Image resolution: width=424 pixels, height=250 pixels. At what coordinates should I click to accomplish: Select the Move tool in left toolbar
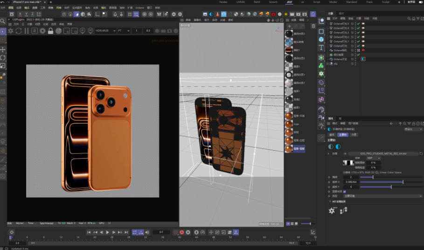(3, 49)
